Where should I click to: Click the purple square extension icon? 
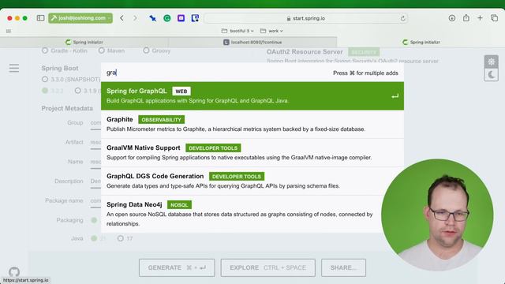coord(181,18)
